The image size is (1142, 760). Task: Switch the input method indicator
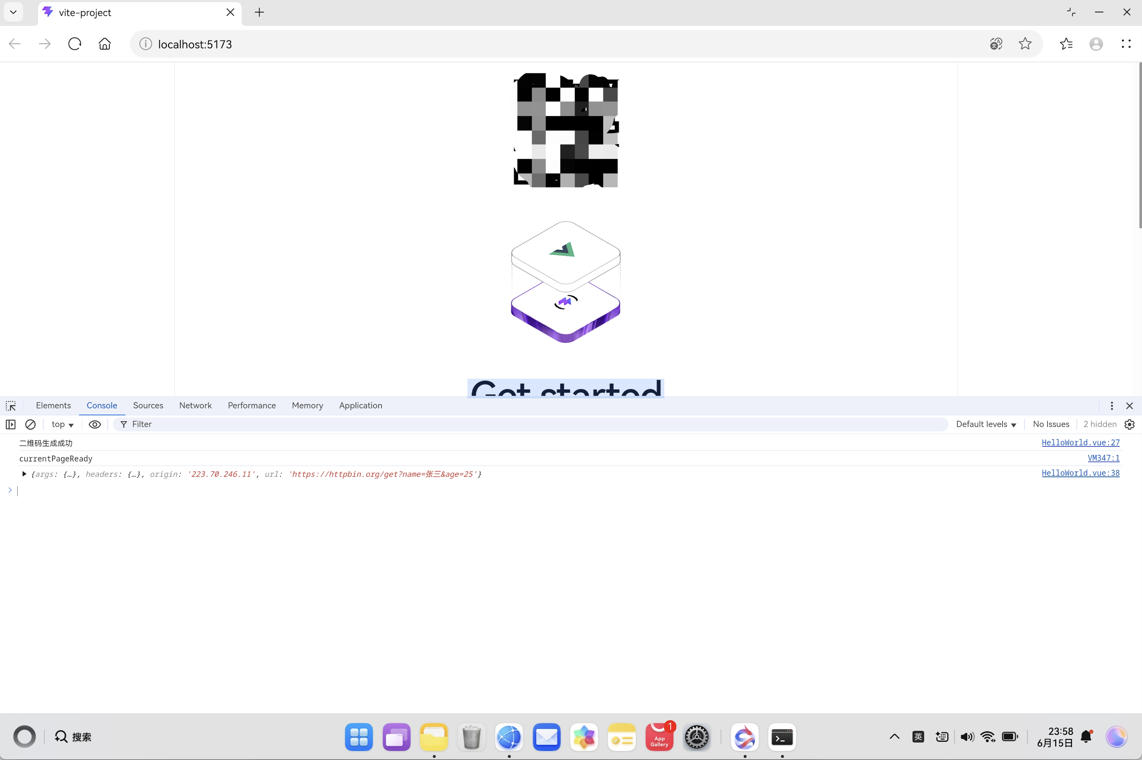pyautogui.click(x=918, y=737)
